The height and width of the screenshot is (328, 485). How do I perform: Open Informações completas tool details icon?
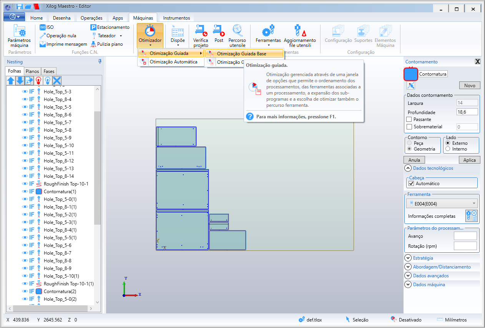pos(471,216)
